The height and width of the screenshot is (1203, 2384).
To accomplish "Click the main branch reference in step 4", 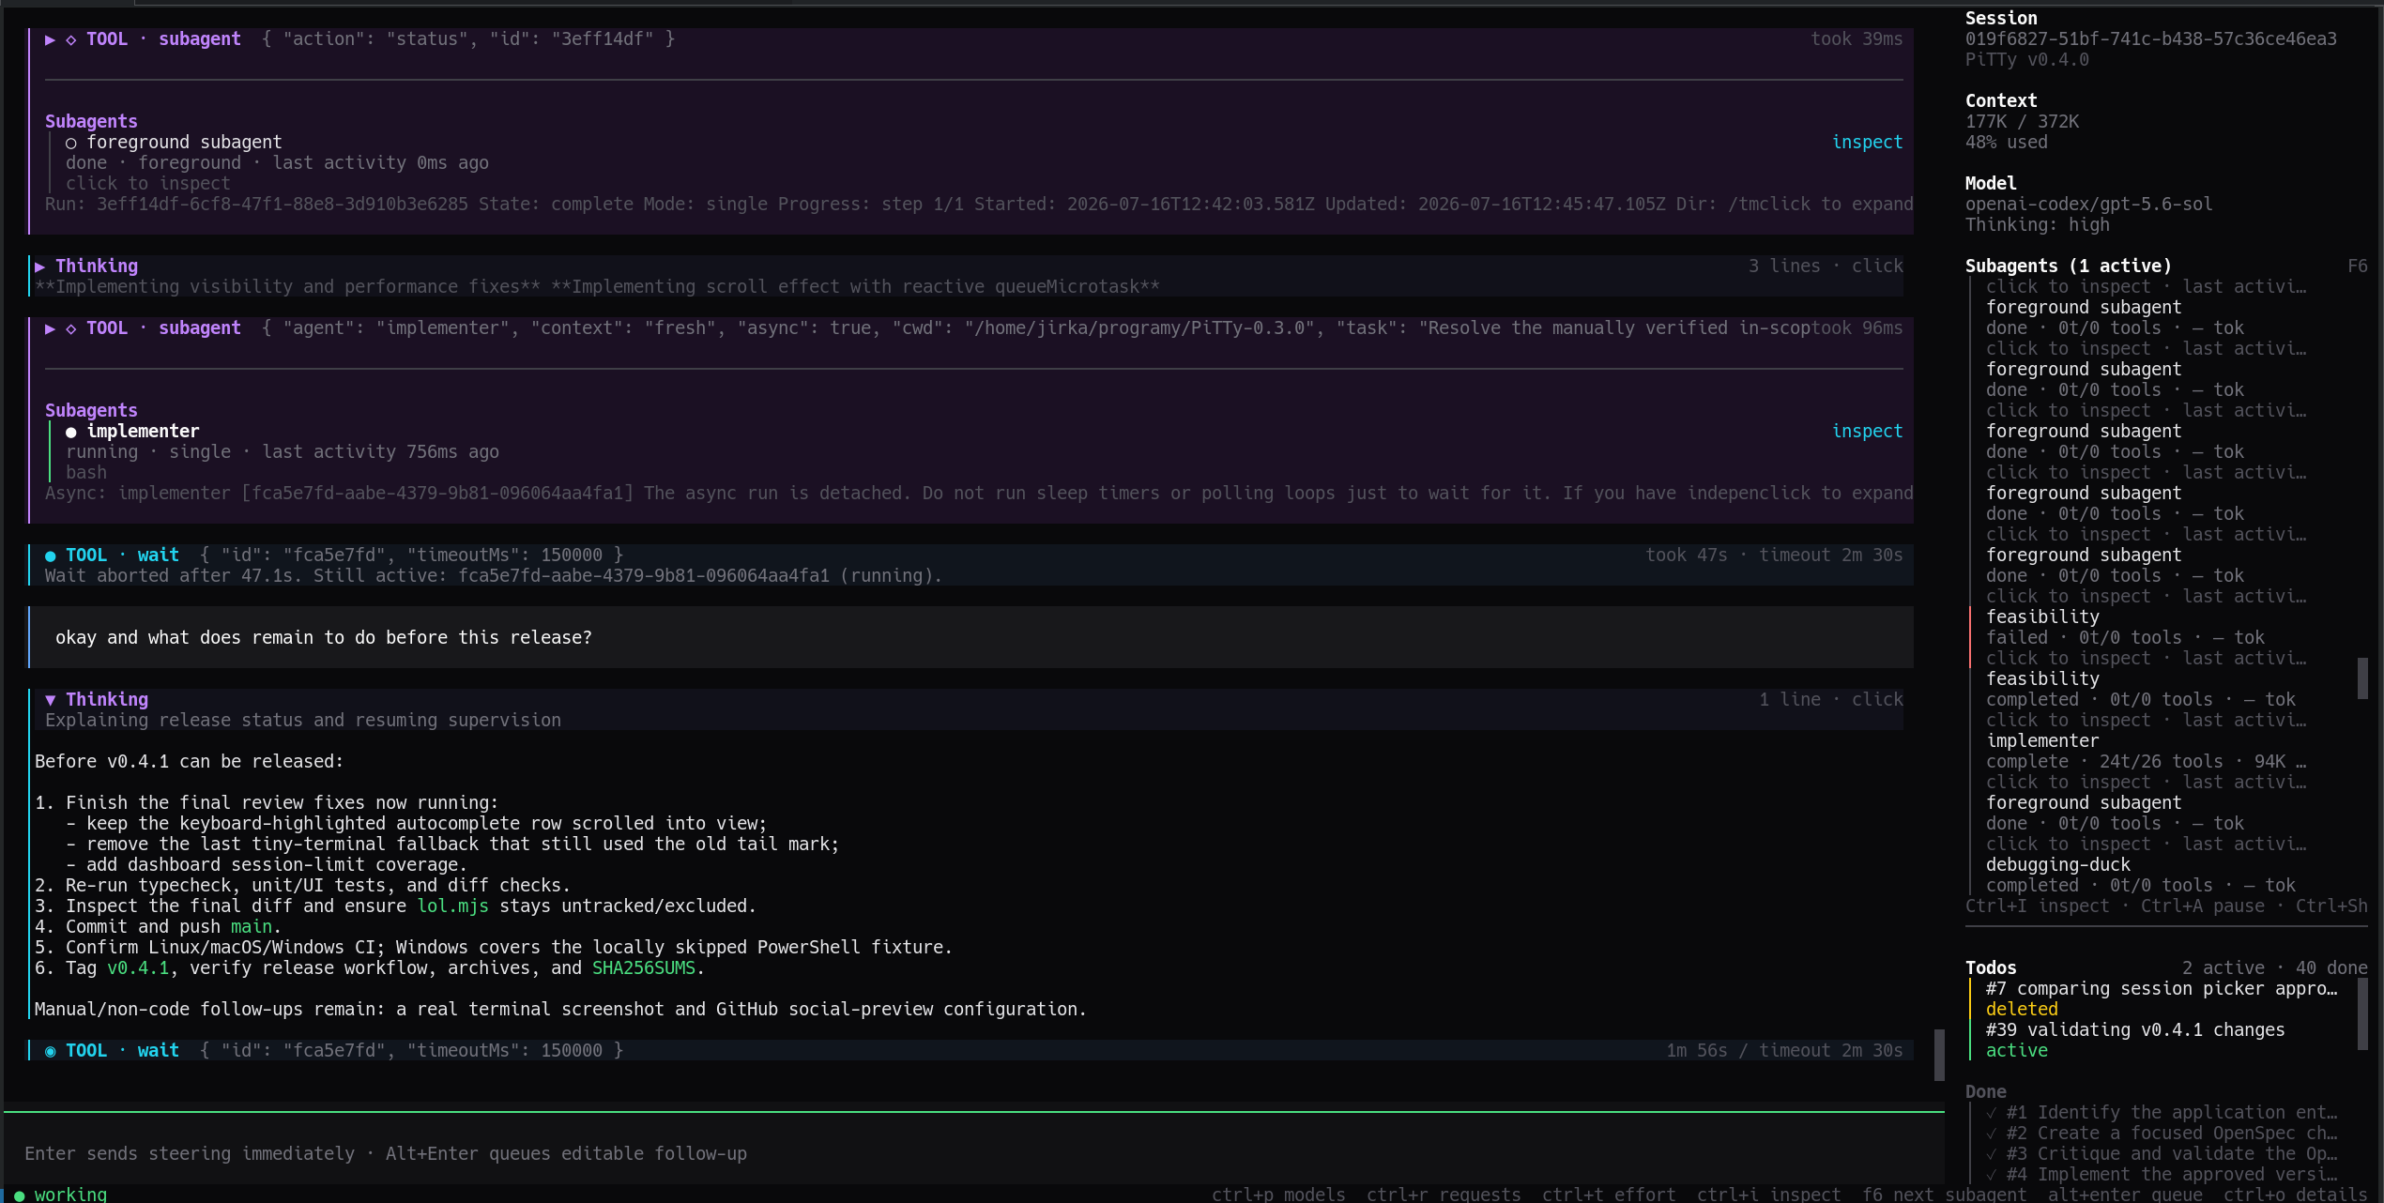I will click(x=252, y=927).
